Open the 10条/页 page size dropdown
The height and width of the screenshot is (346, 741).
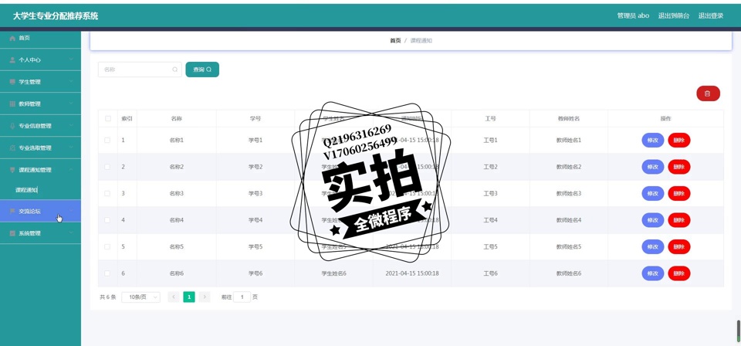pyautogui.click(x=140, y=297)
